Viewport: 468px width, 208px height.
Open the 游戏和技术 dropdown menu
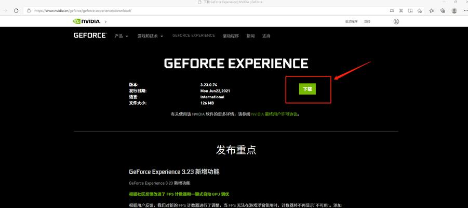tap(150, 36)
